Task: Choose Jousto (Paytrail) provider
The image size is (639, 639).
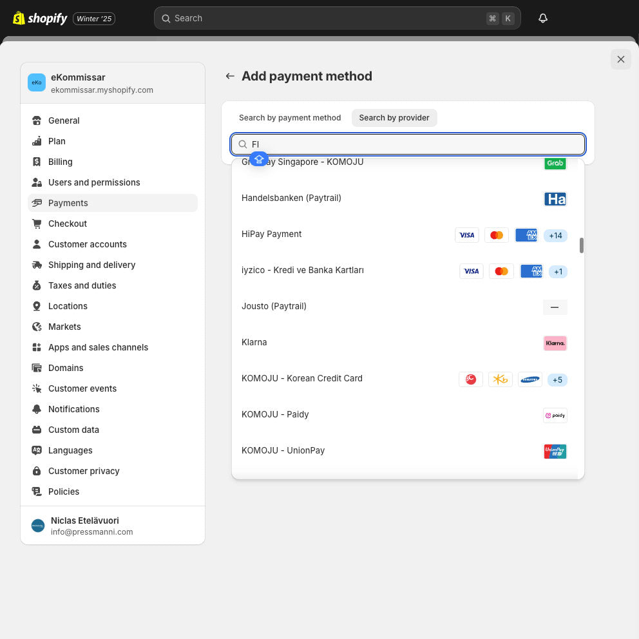Action: (x=274, y=306)
